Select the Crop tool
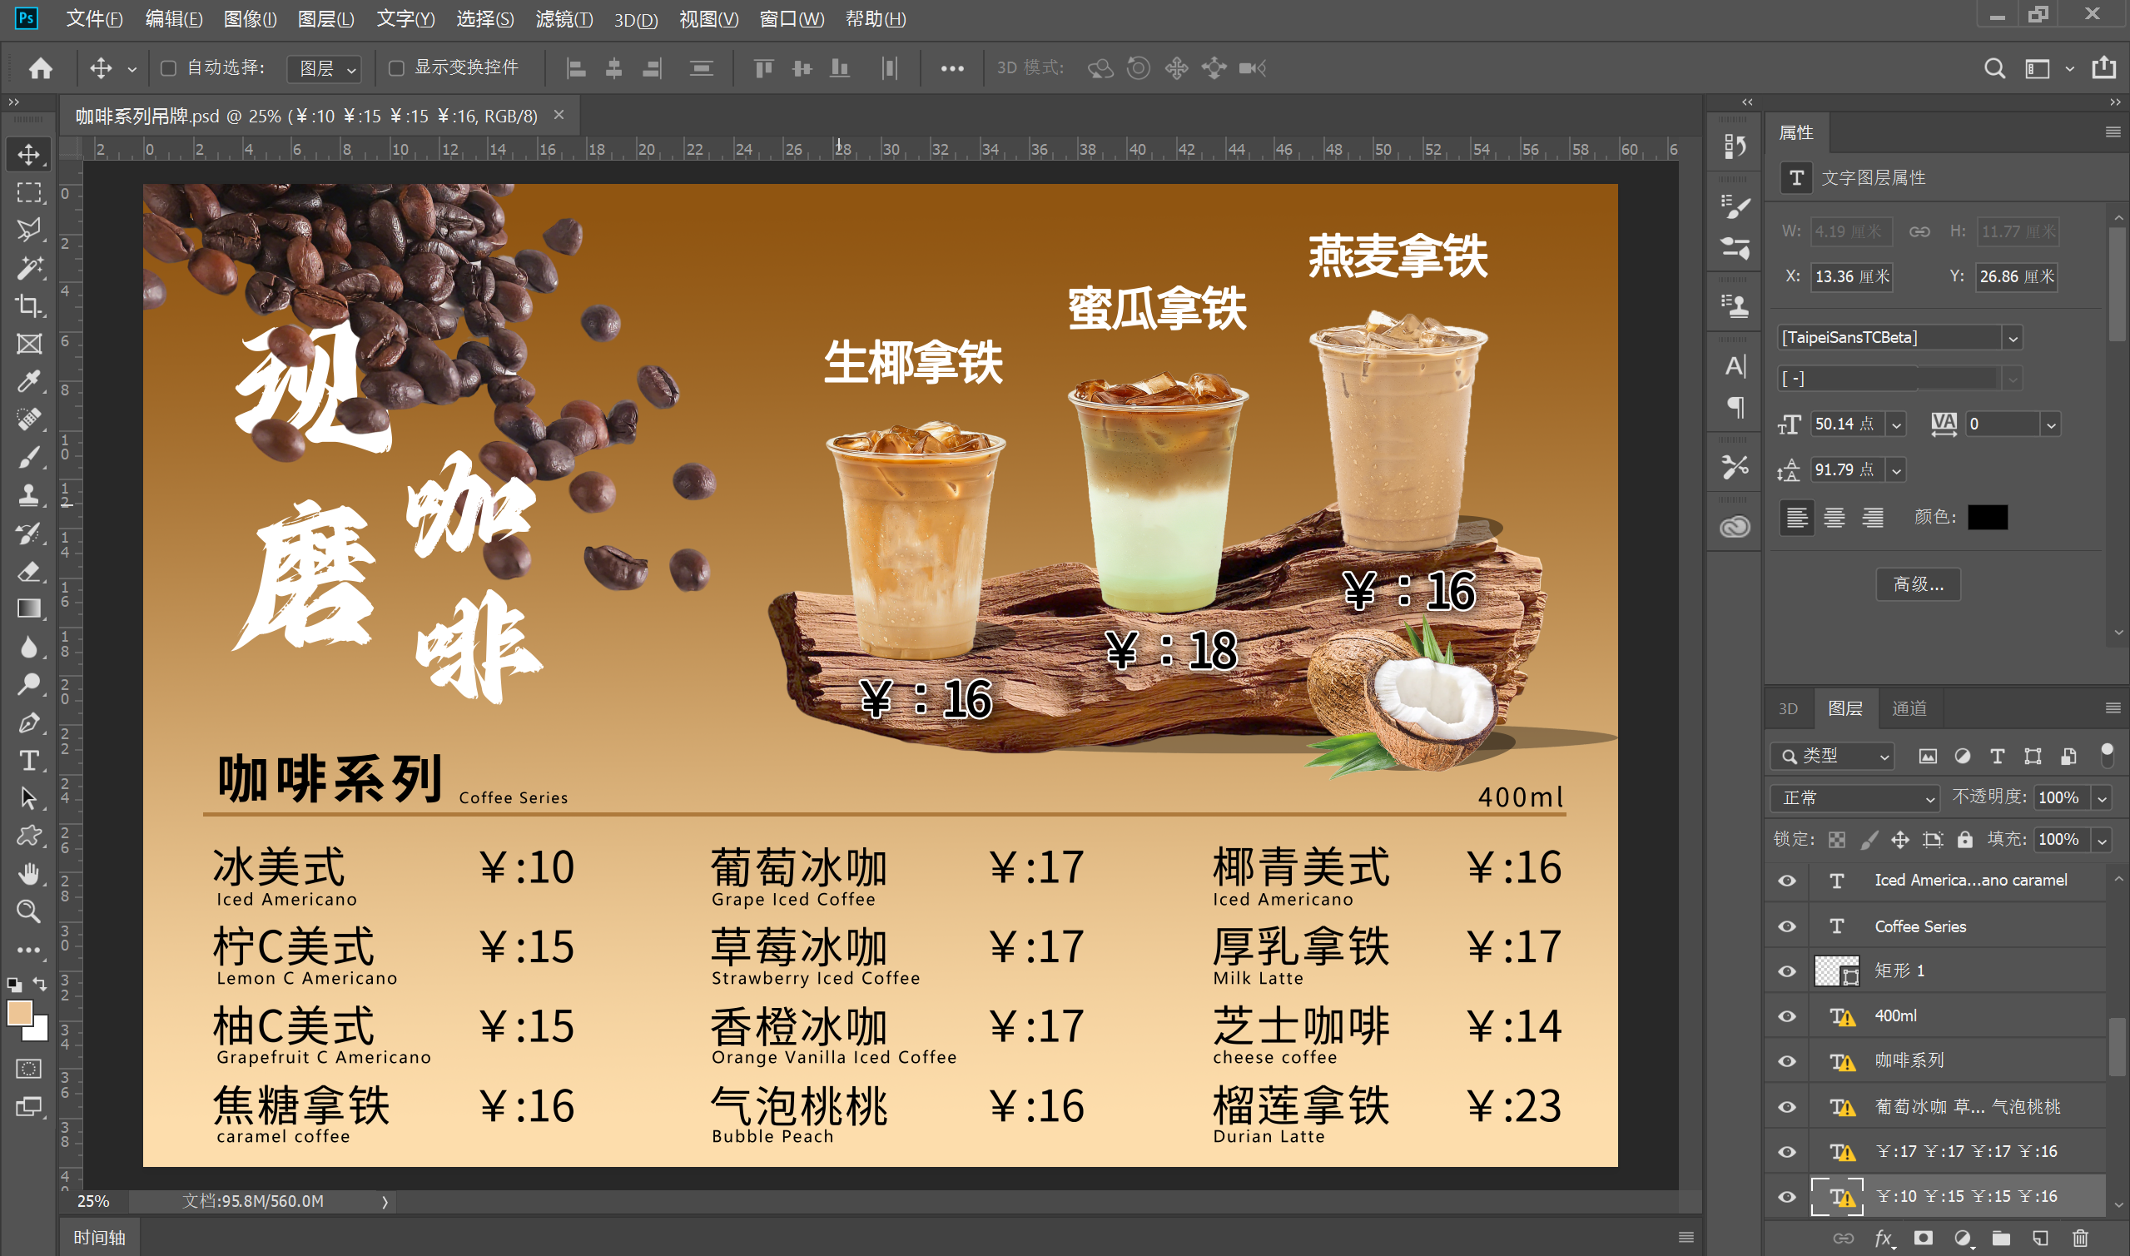The width and height of the screenshot is (2130, 1256). [29, 305]
